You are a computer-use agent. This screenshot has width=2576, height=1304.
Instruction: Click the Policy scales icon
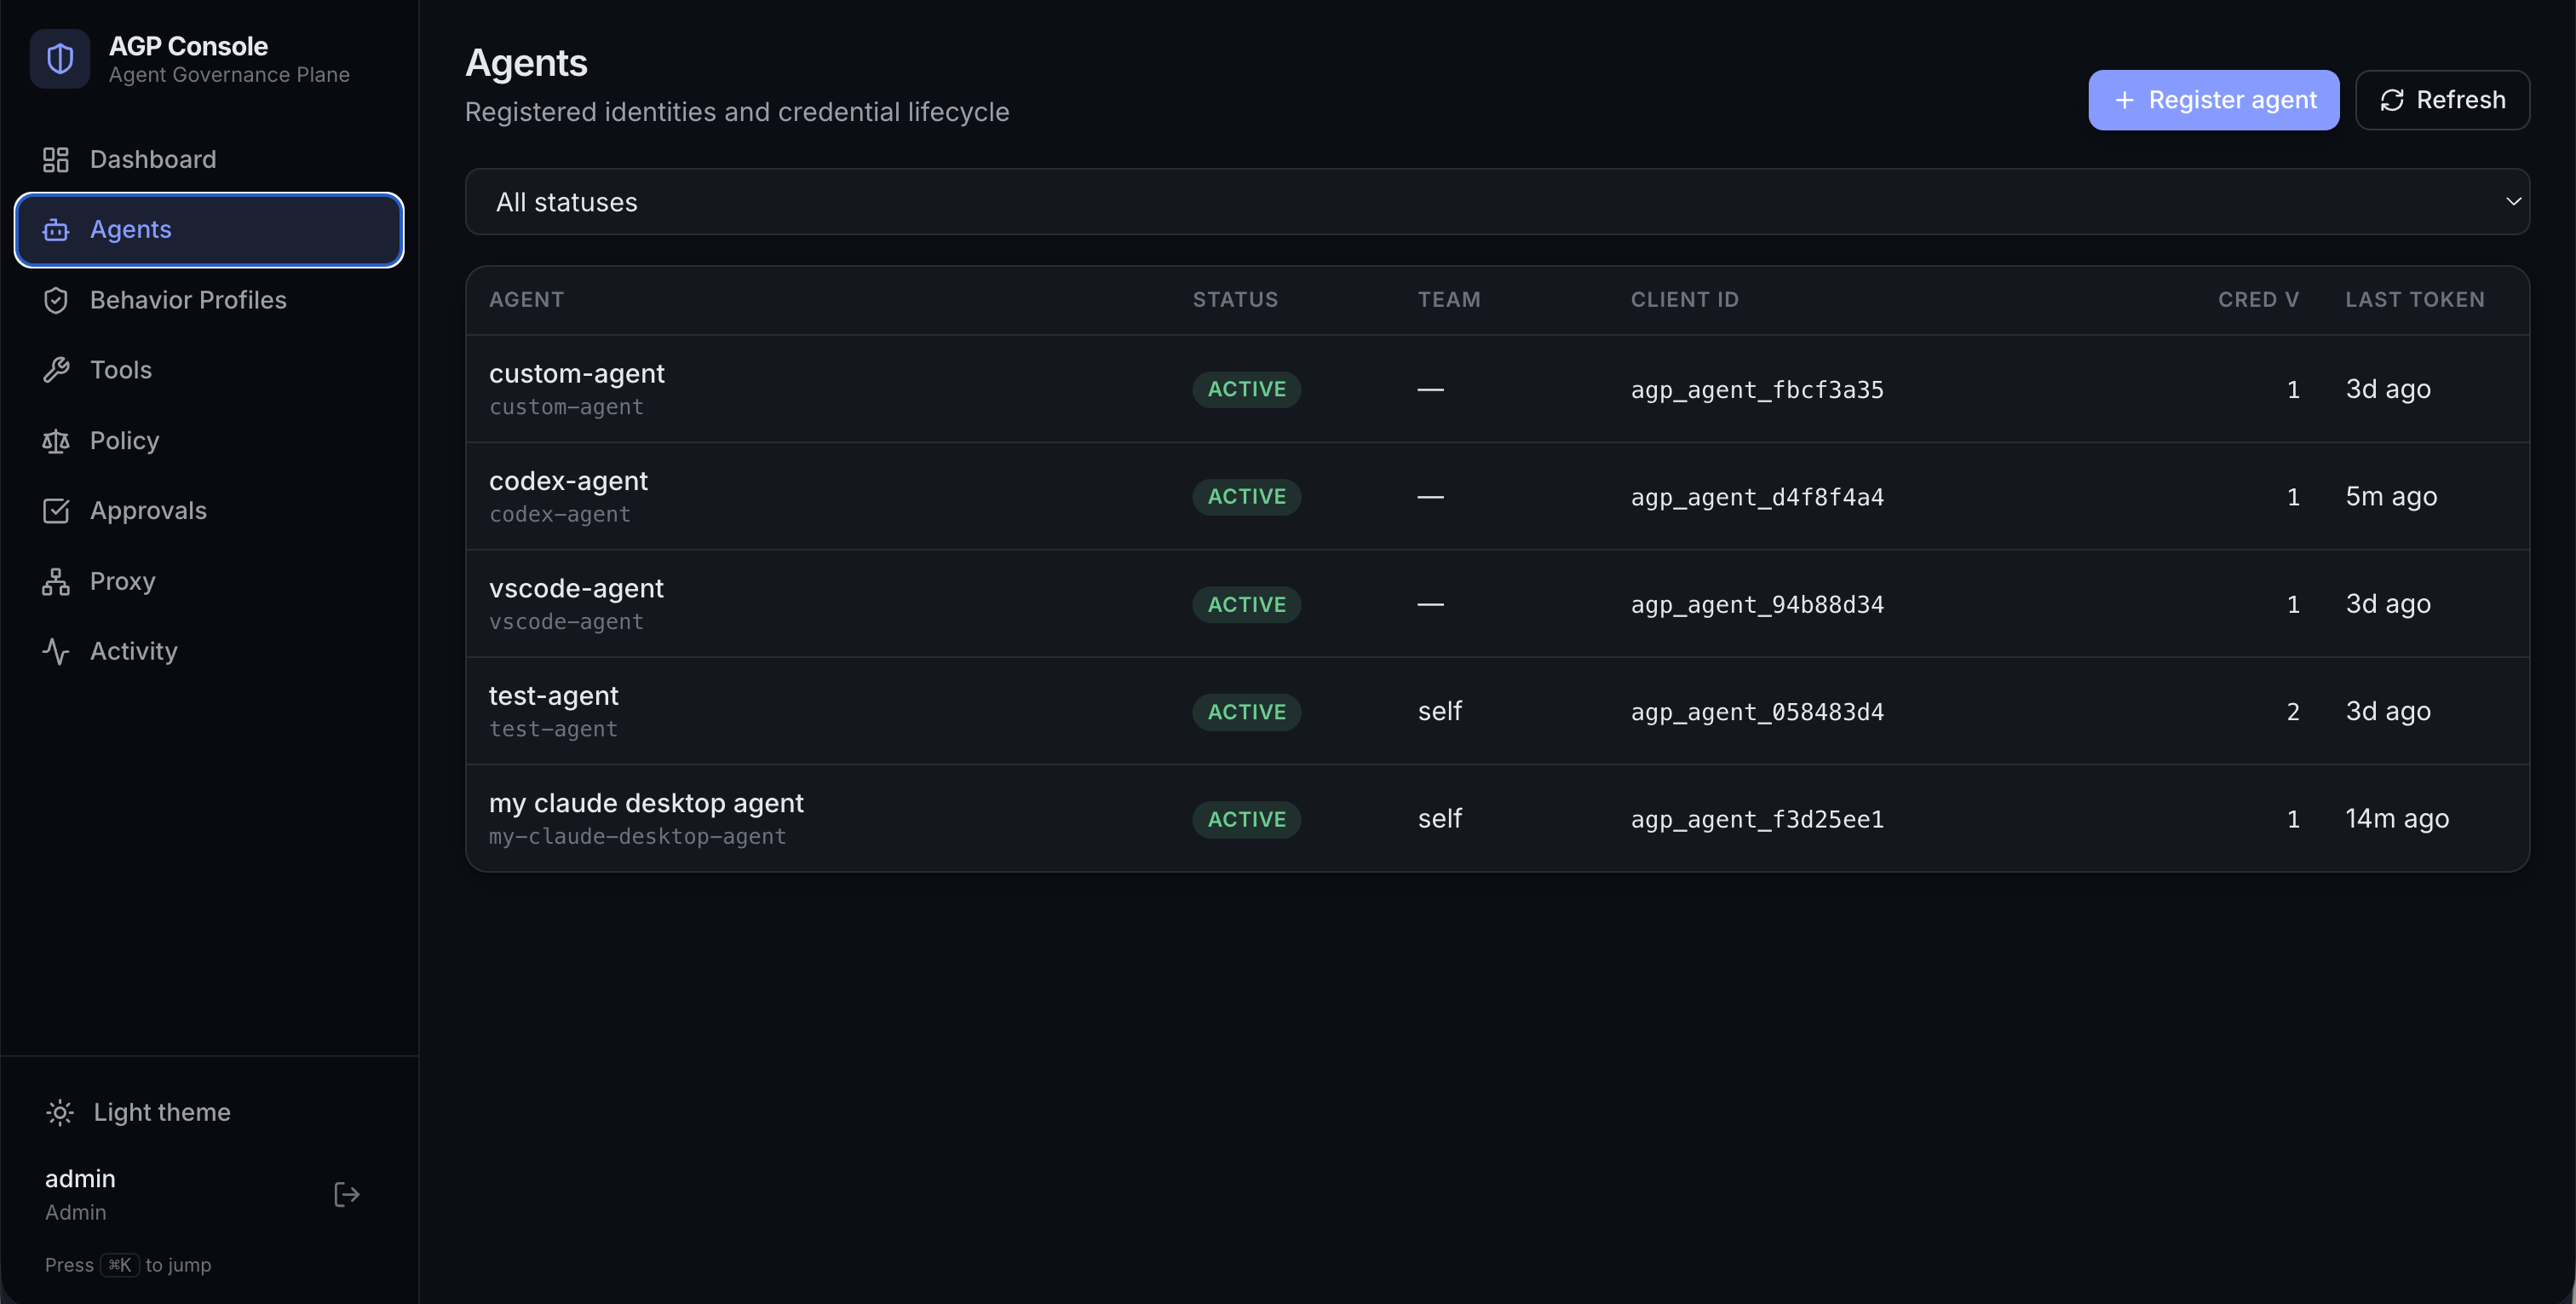click(x=56, y=441)
